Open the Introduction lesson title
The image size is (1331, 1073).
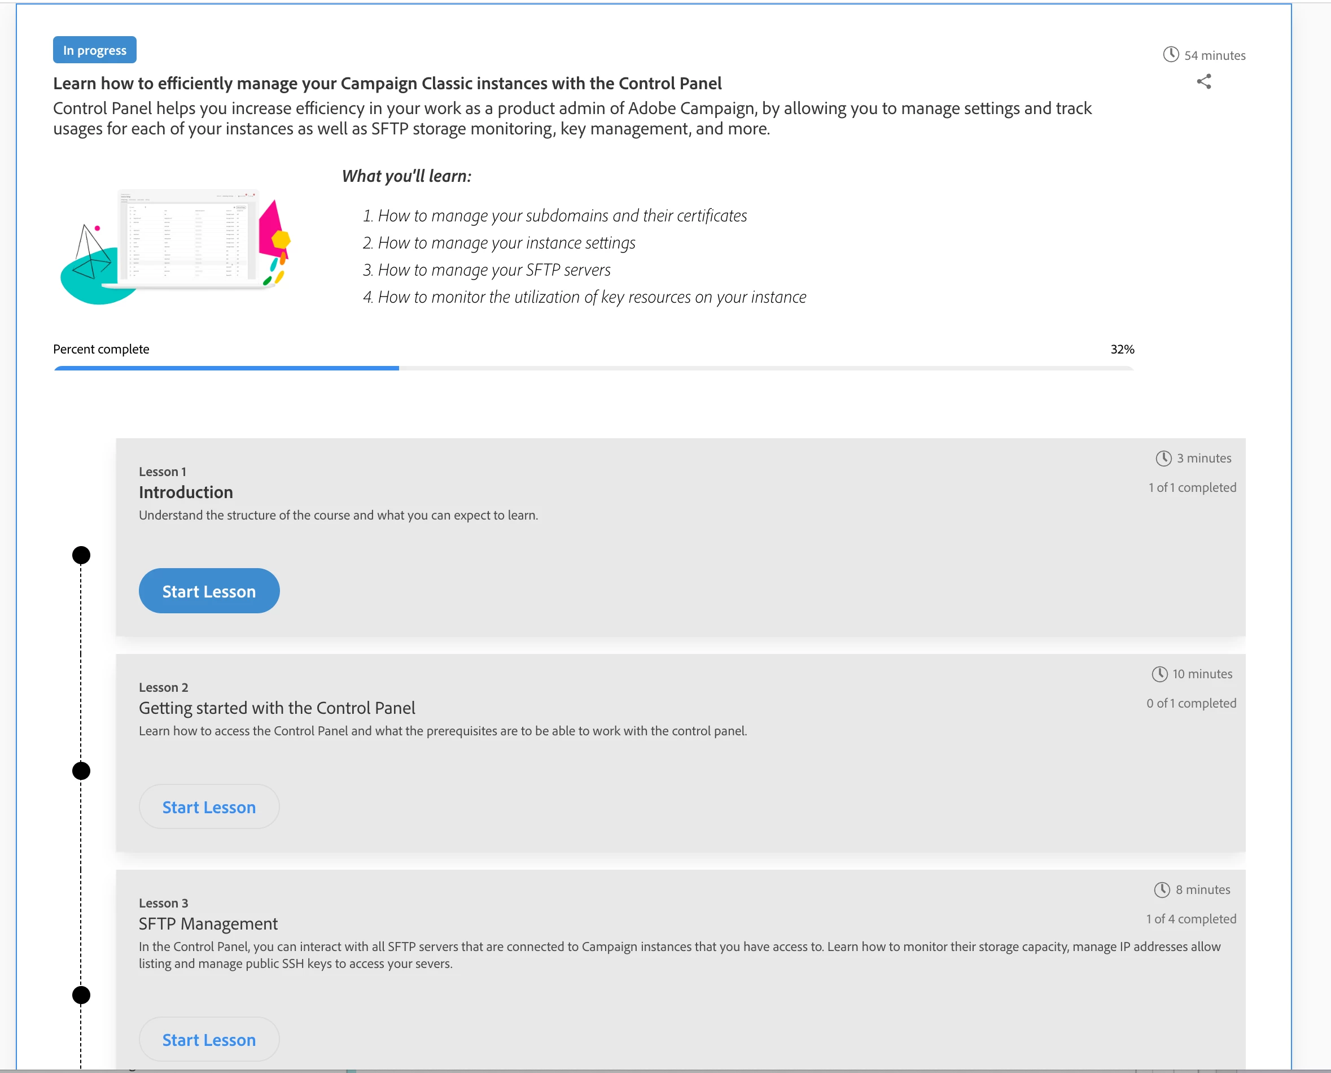186,492
